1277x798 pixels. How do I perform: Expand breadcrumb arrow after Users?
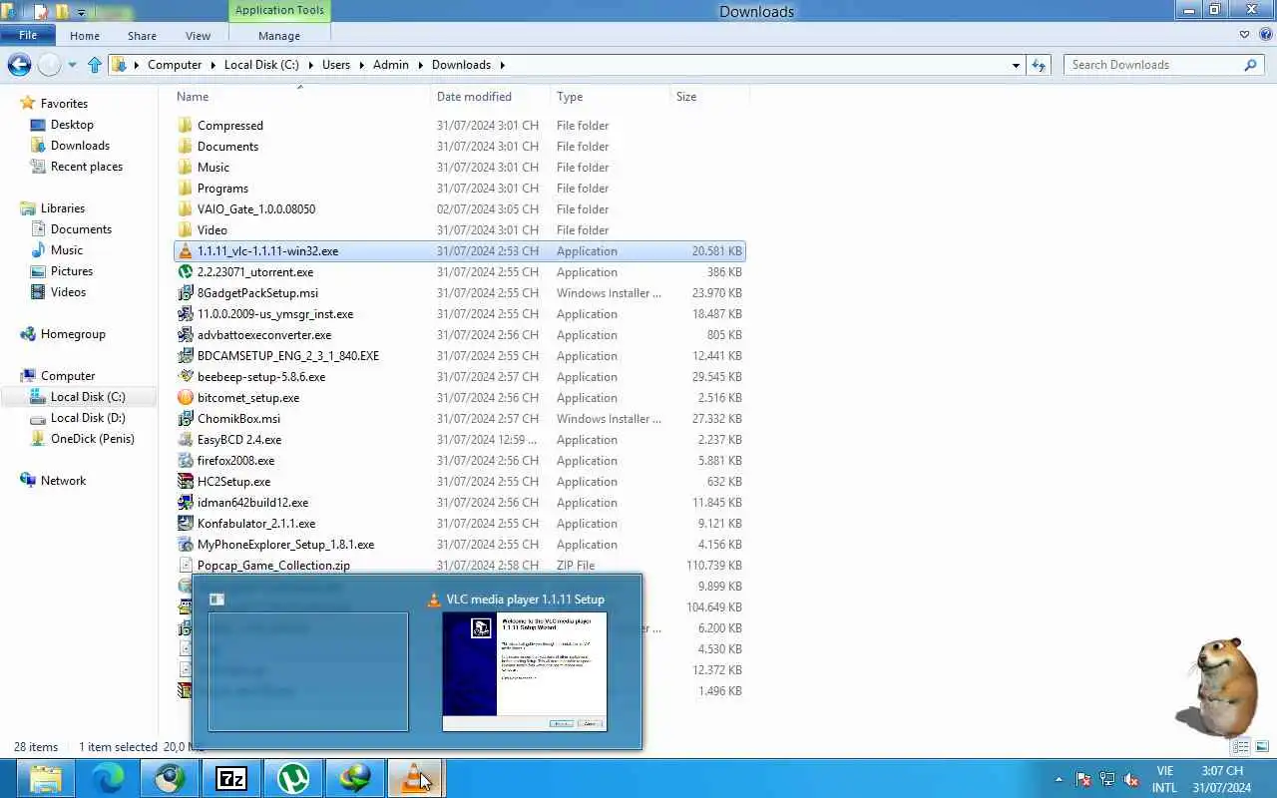coord(361,65)
